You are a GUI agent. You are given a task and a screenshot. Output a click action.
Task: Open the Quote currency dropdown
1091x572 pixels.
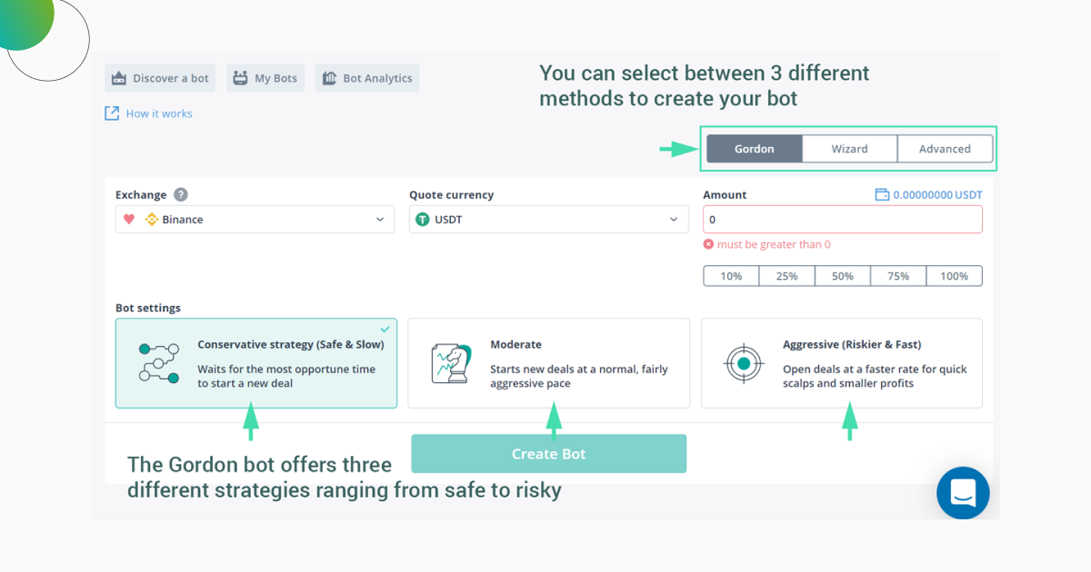548,219
